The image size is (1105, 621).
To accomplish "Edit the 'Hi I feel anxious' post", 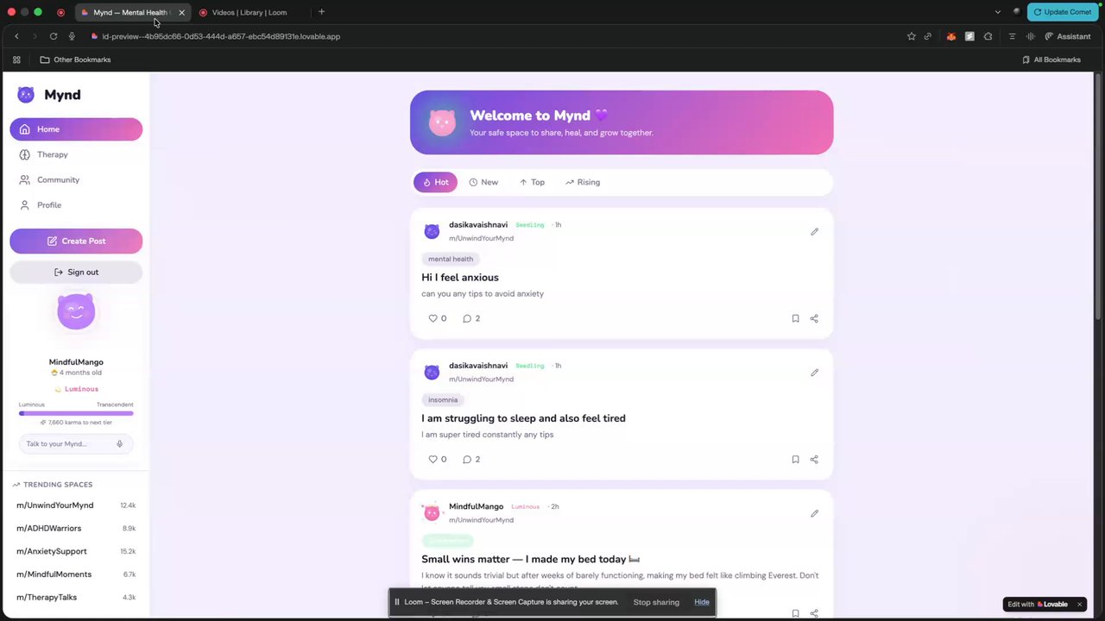I will (x=814, y=232).
